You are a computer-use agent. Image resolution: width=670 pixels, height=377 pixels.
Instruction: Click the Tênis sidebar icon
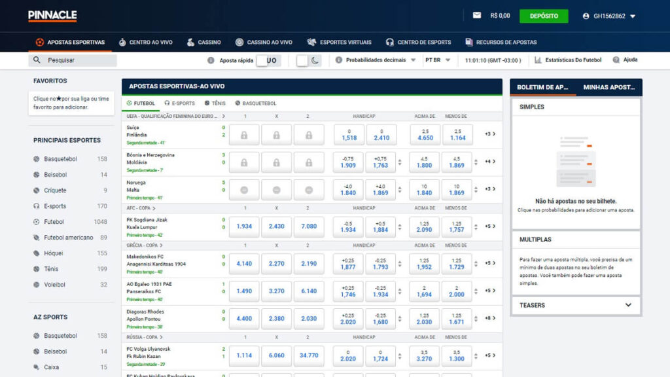37,269
